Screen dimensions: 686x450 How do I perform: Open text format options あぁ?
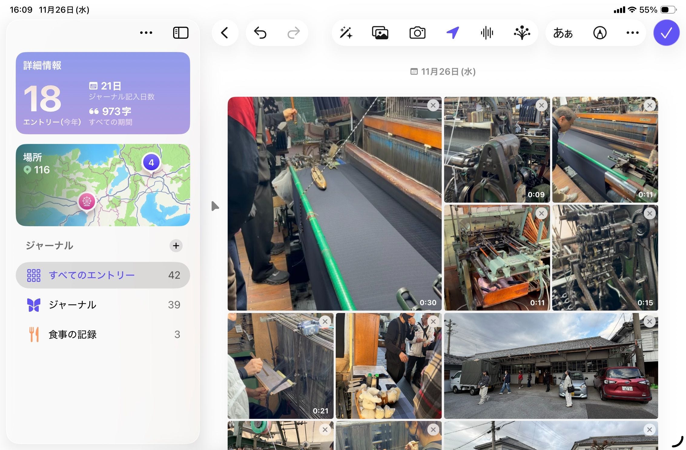[563, 33]
